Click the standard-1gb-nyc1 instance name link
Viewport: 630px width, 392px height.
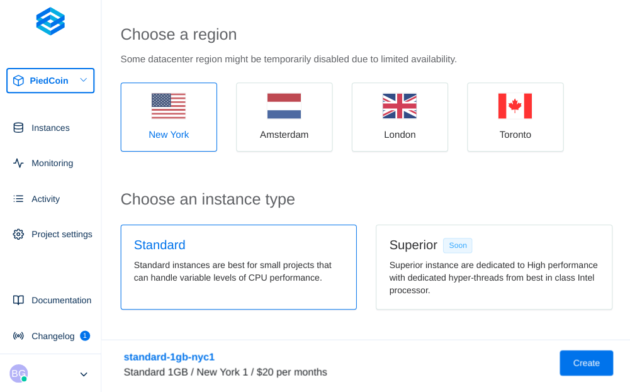coord(169,357)
